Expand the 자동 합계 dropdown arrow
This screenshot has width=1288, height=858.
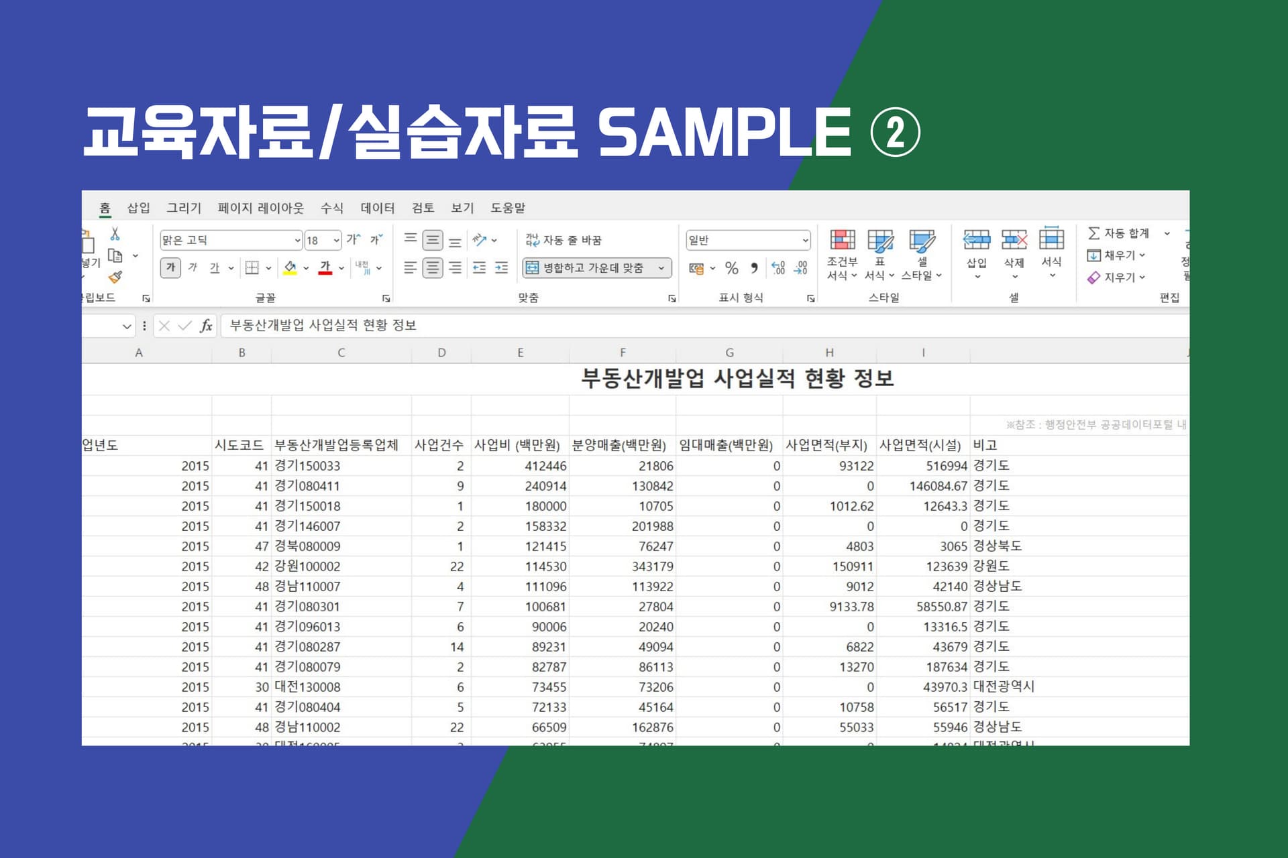point(1167,233)
